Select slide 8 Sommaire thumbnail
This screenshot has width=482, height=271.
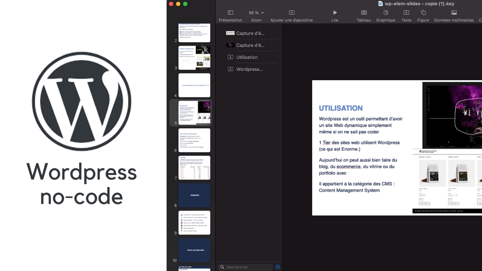click(x=194, y=195)
